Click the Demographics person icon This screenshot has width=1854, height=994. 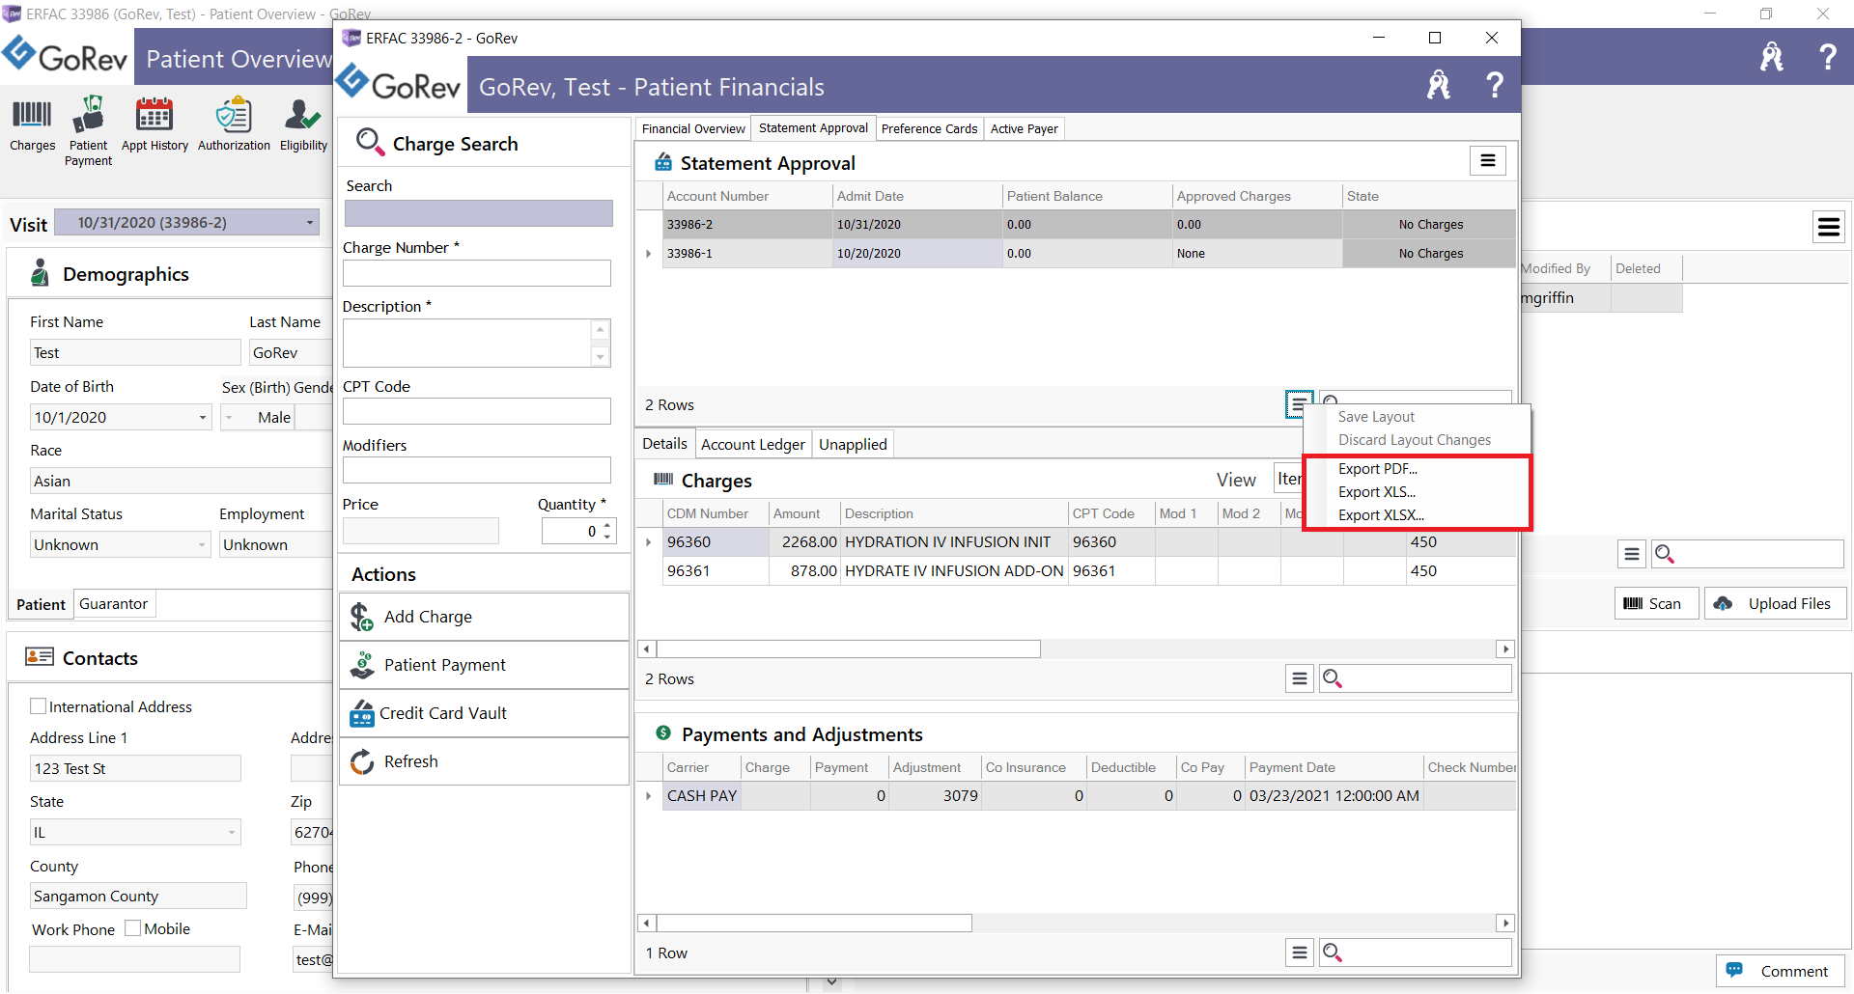tap(40, 273)
